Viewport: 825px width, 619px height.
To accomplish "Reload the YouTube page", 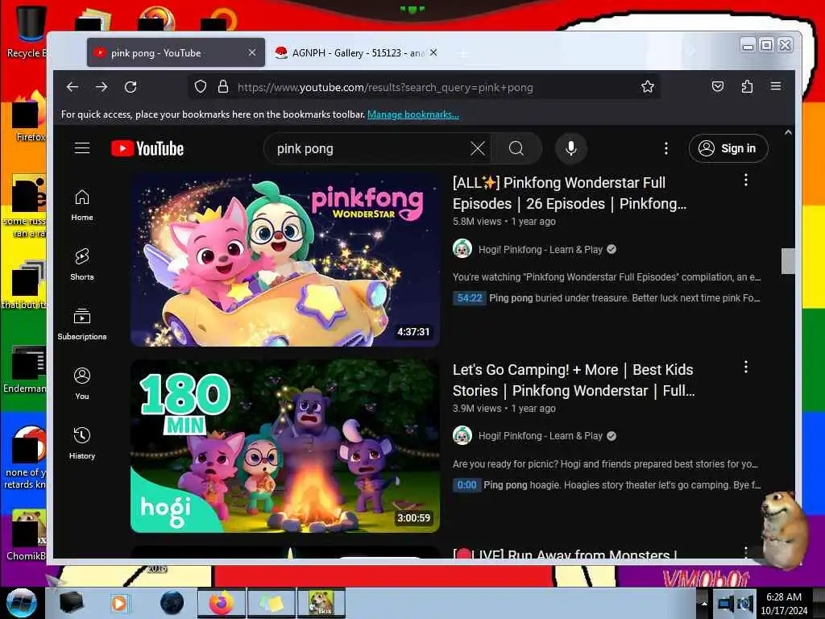I will coord(131,87).
